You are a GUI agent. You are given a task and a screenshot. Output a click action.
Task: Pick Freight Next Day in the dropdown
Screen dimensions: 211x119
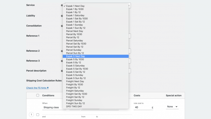pyautogui.click(x=75, y=81)
